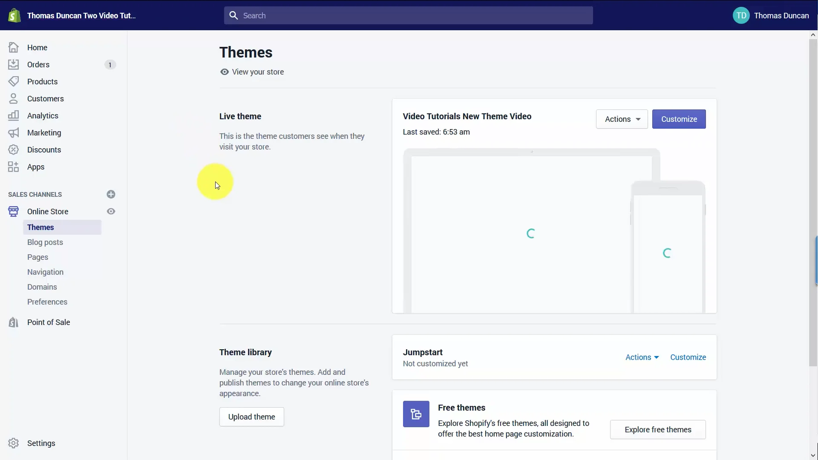
Task: Open Actions dropdown for live theme
Action: [622, 119]
